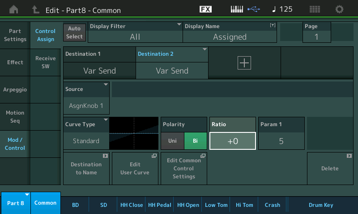The height and width of the screenshot is (214, 358).
Task: Expand the Curve Type Standard dropdown
Action: click(x=86, y=133)
